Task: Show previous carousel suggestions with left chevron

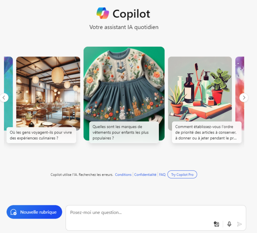Action: [x=4, y=97]
